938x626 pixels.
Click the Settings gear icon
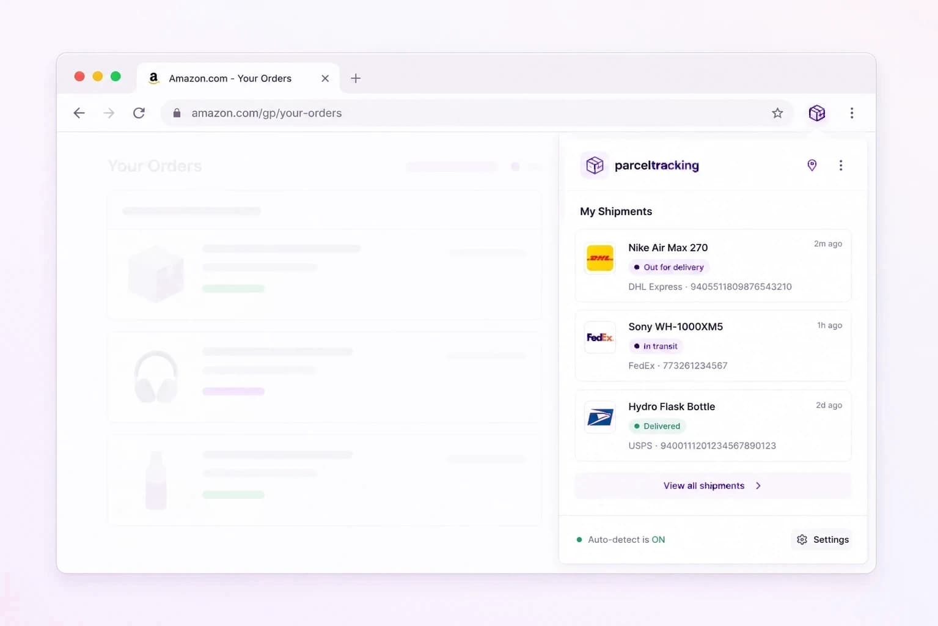pos(802,540)
